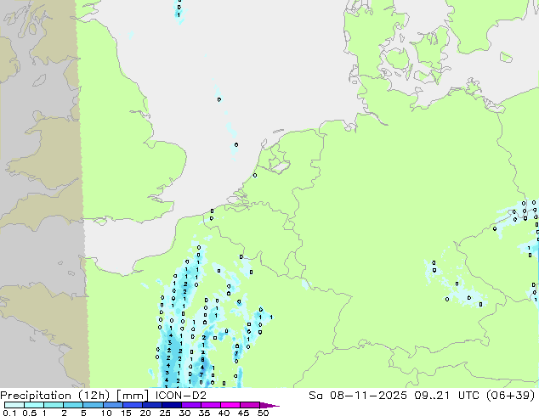Click the "(06+39)" forecast run text
The image size is (539, 416).
(512, 396)
